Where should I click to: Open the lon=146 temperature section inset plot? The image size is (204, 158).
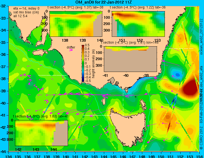pos(130,59)
